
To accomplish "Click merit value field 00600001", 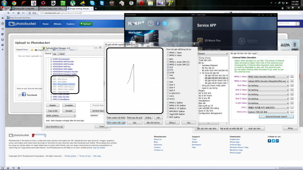I will tap(97, 116).
